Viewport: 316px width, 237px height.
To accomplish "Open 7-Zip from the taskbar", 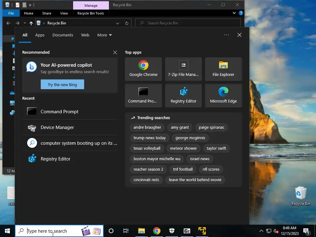I will [187, 231].
